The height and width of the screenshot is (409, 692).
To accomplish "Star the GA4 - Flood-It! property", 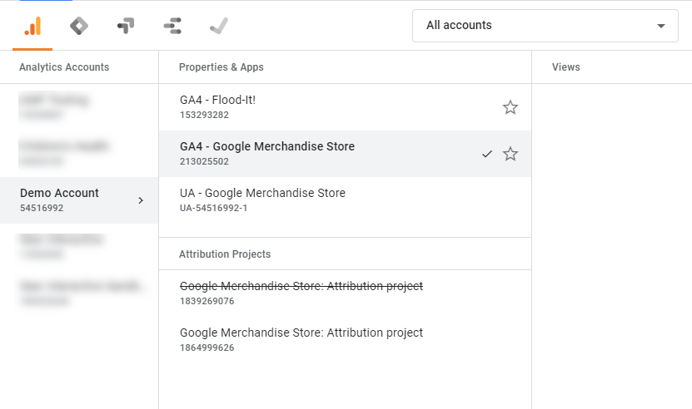I will coord(510,107).
